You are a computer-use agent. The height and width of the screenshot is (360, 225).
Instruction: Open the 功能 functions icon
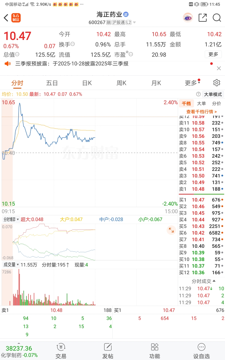tap(155, 351)
